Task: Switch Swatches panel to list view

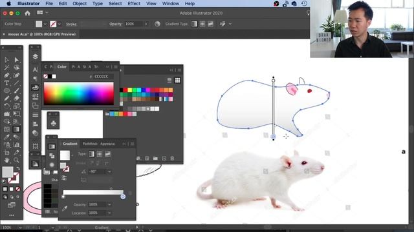Action: click(x=169, y=80)
